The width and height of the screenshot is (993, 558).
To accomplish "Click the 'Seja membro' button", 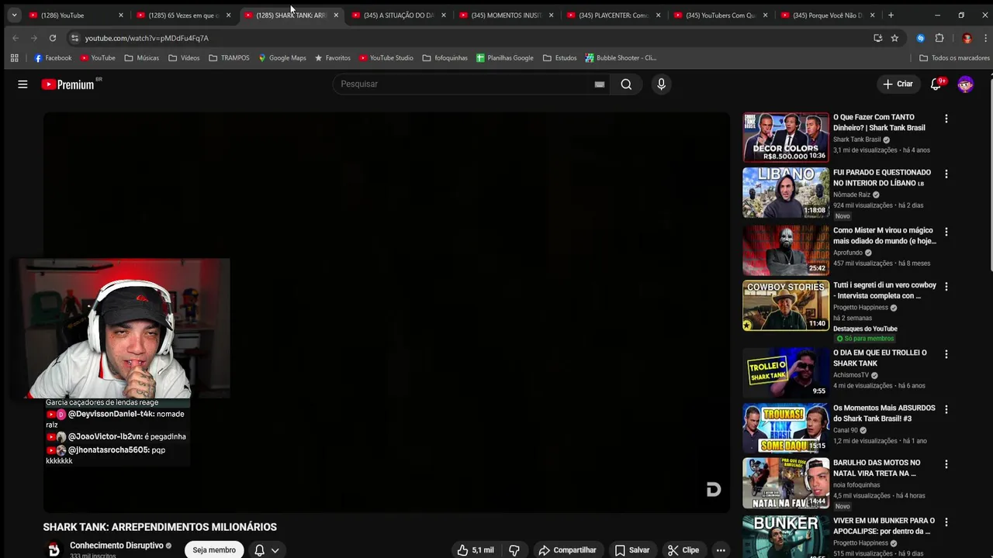I will [214, 549].
